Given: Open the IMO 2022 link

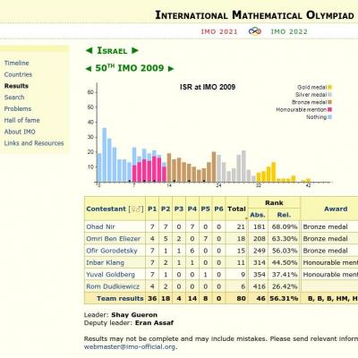Looking at the screenshot, I should pyautogui.click(x=289, y=31).
